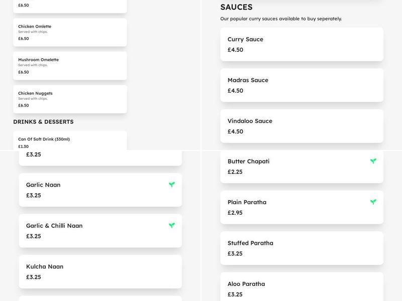This screenshot has height=301, width=402.
Task: Click the vegetarian leaf icon on Garlic Naan
Action: click(x=172, y=185)
